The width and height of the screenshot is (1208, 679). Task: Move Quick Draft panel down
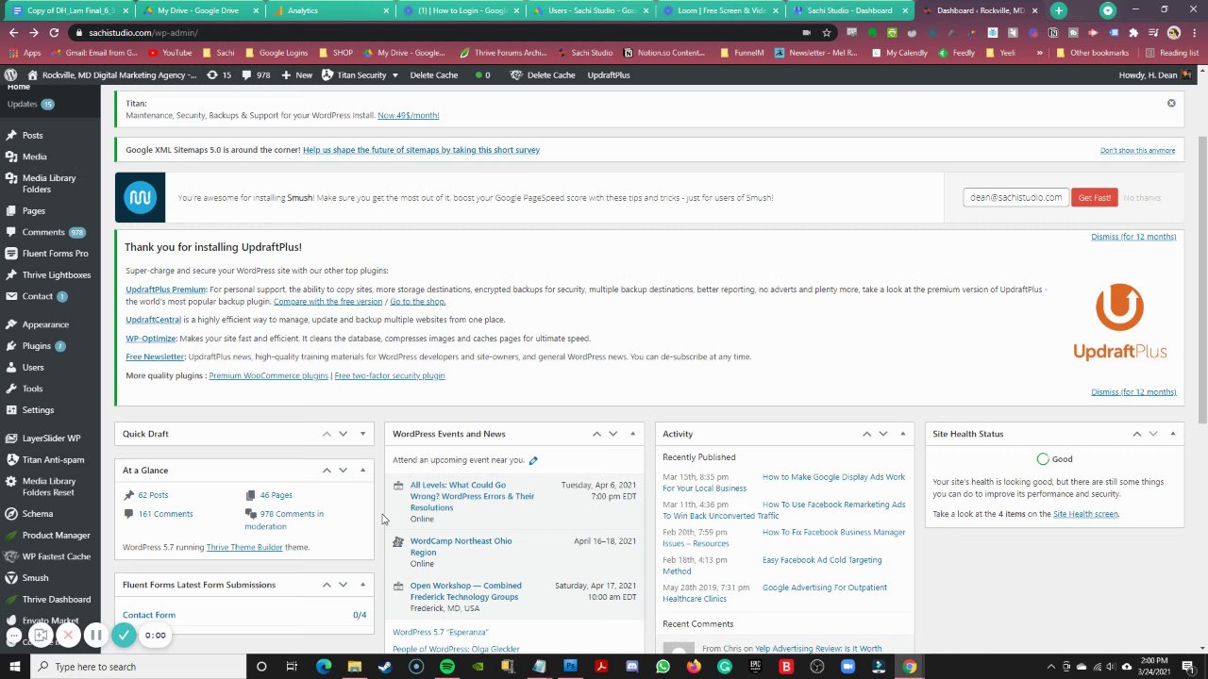343,434
